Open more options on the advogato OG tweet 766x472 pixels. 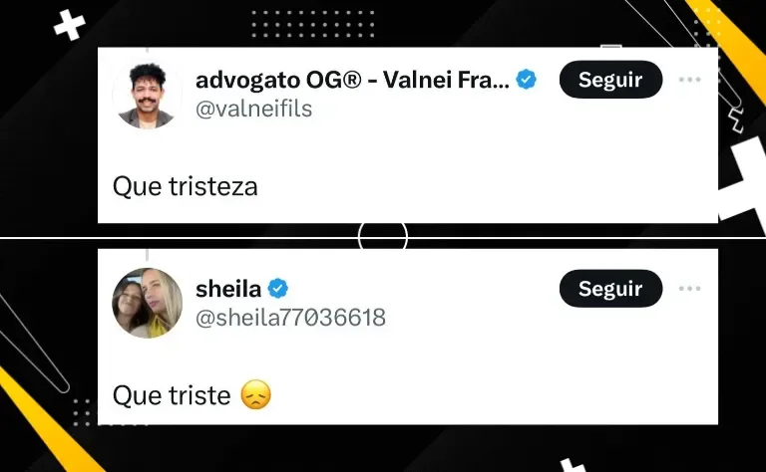(690, 80)
